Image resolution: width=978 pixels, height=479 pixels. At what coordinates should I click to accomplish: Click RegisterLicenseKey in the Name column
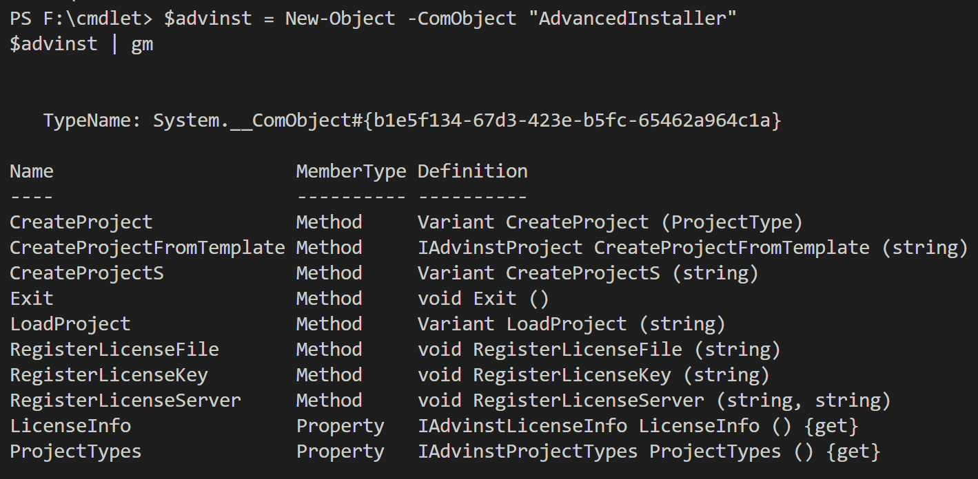pos(108,375)
